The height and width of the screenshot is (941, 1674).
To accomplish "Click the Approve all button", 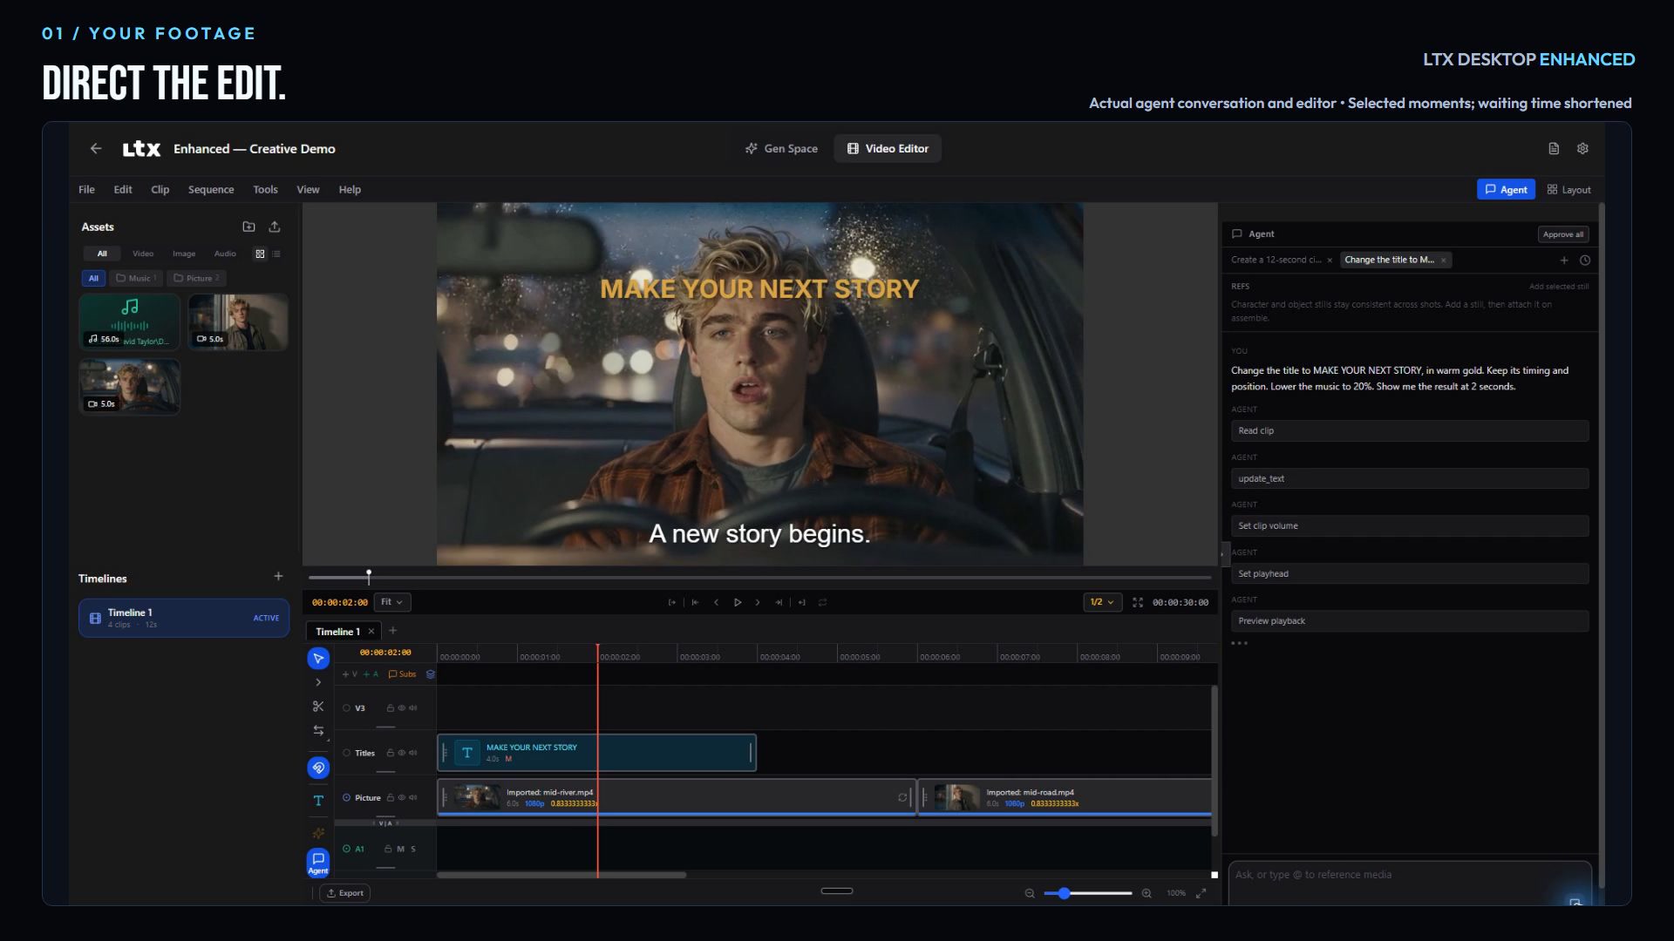I will pos(1563,234).
